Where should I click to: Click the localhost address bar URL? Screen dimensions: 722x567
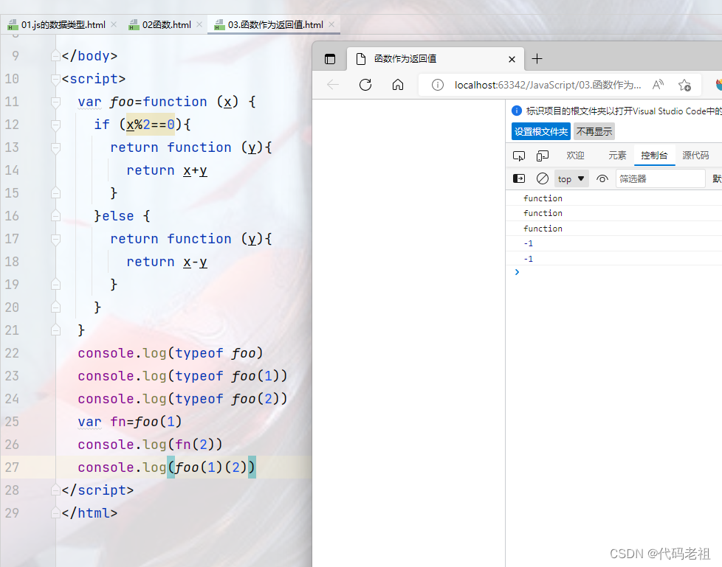[x=548, y=85]
